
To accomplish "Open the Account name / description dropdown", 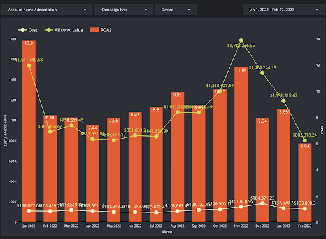I will pyautogui.click(x=47, y=10).
